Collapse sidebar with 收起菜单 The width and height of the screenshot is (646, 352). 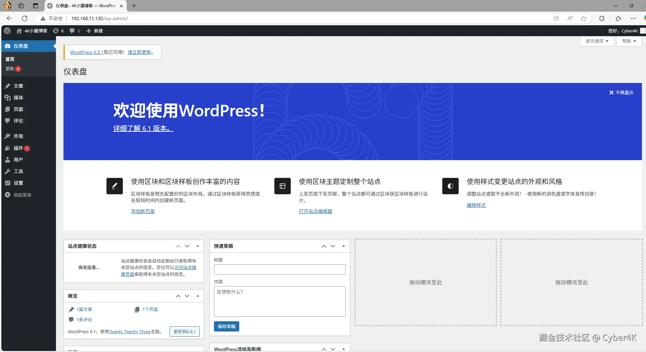[x=29, y=195]
